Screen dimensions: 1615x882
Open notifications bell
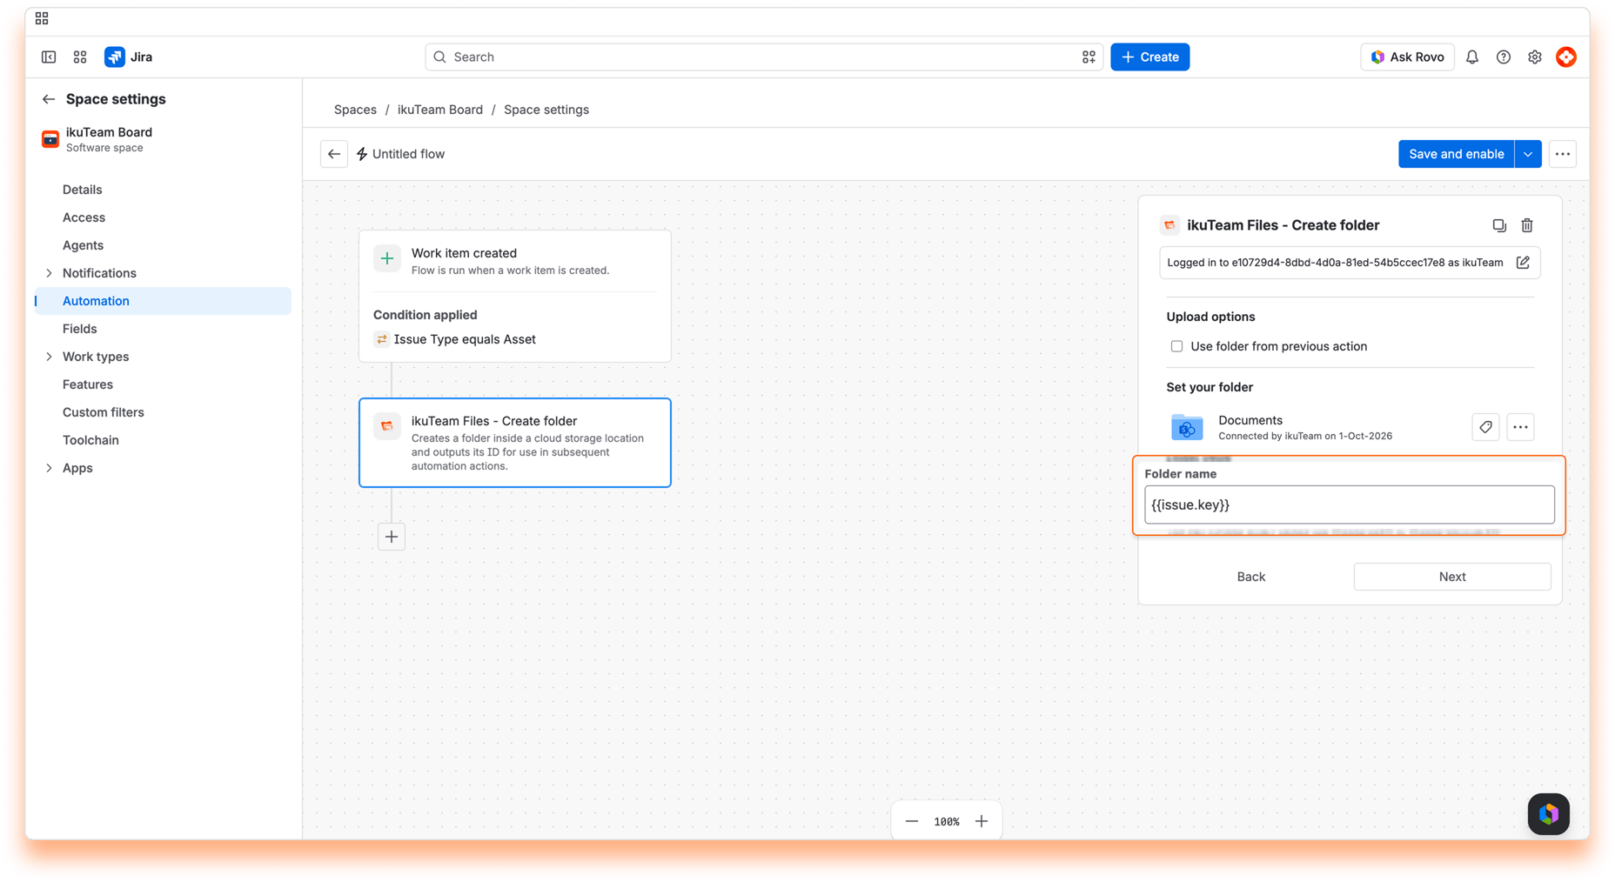(x=1472, y=57)
